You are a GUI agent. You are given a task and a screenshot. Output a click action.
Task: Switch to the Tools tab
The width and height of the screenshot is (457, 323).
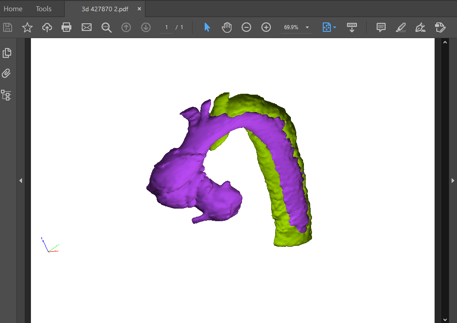pyautogui.click(x=43, y=9)
